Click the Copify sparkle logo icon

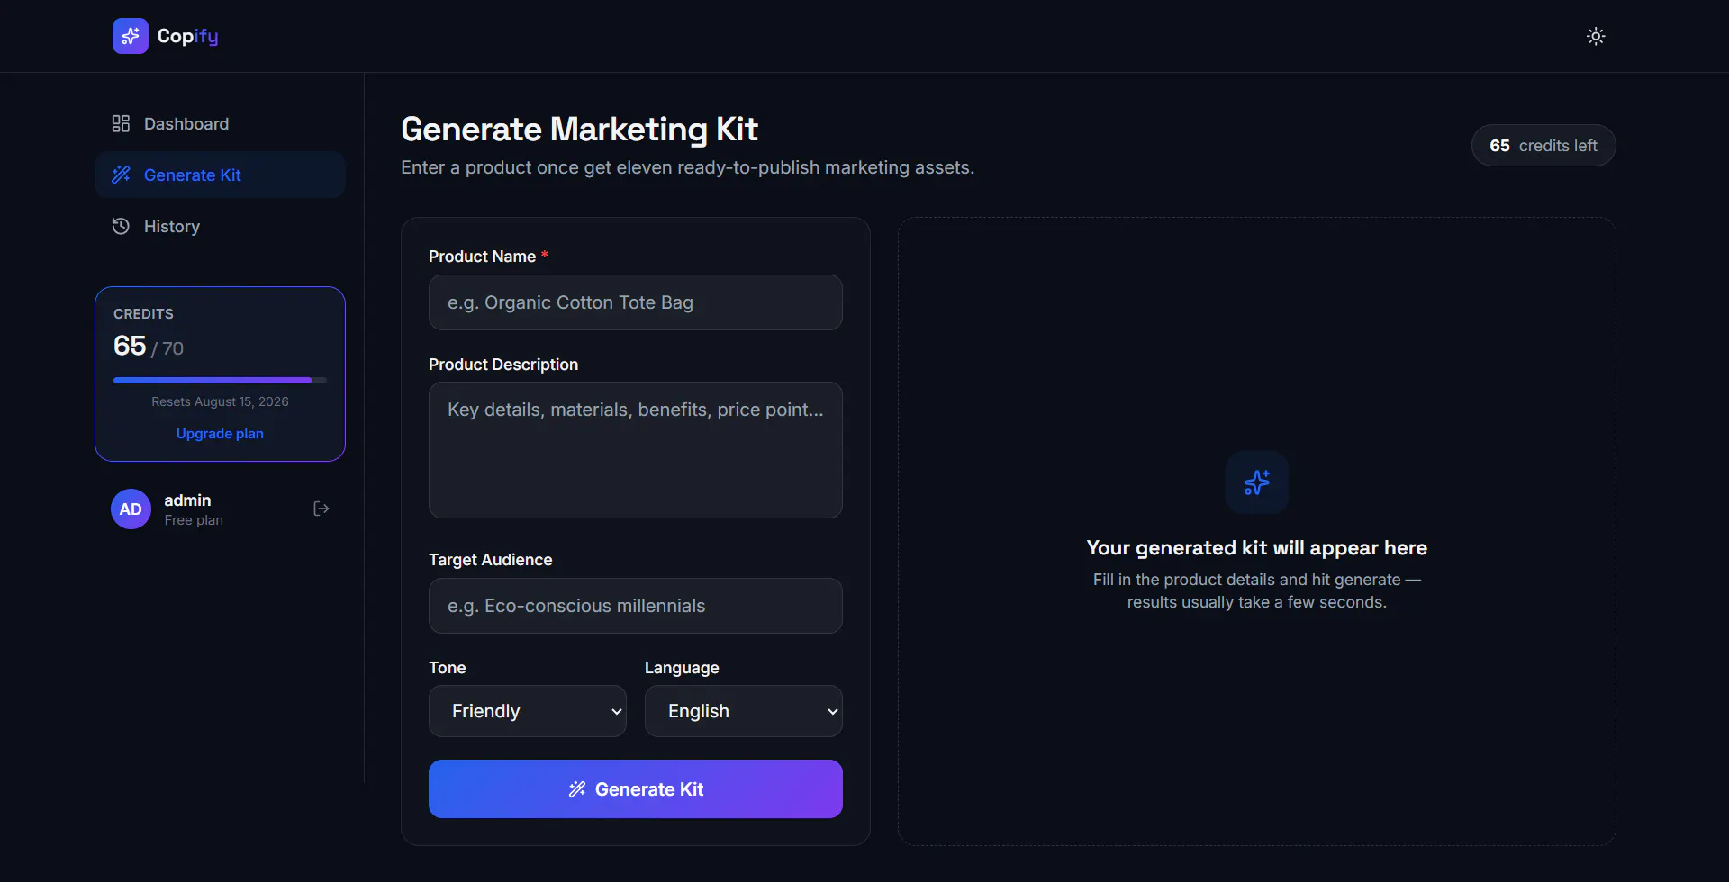[x=131, y=36]
